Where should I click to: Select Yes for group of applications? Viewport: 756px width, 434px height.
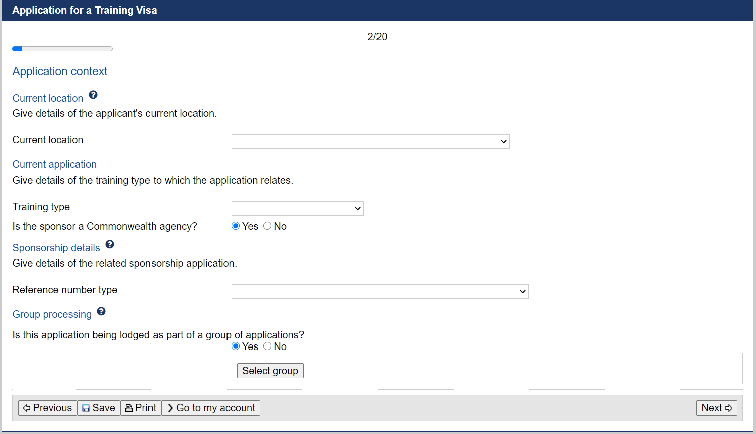pyautogui.click(x=236, y=346)
